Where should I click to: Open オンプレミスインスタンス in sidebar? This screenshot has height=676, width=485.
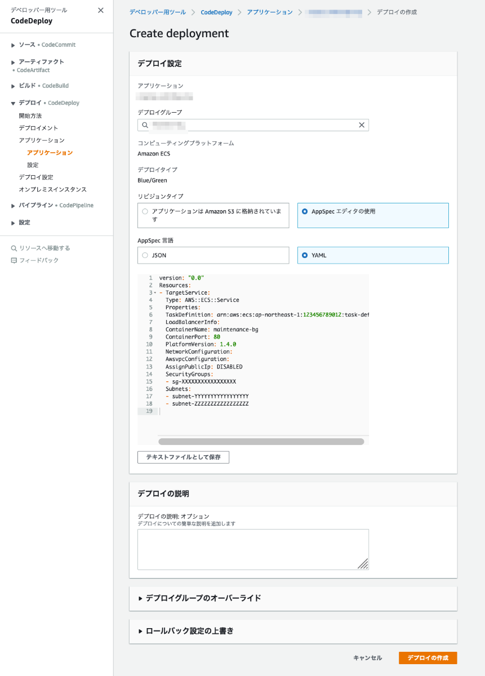pos(53,189)
